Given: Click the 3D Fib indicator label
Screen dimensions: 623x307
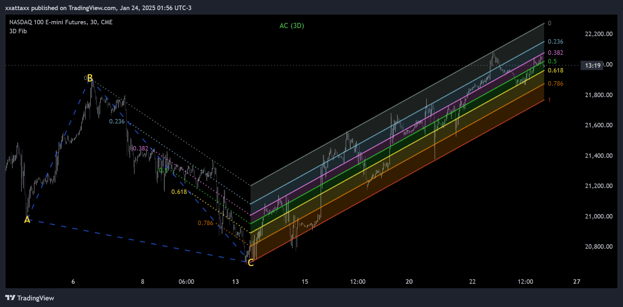Looking at the screenshot, I should [18, 31].
